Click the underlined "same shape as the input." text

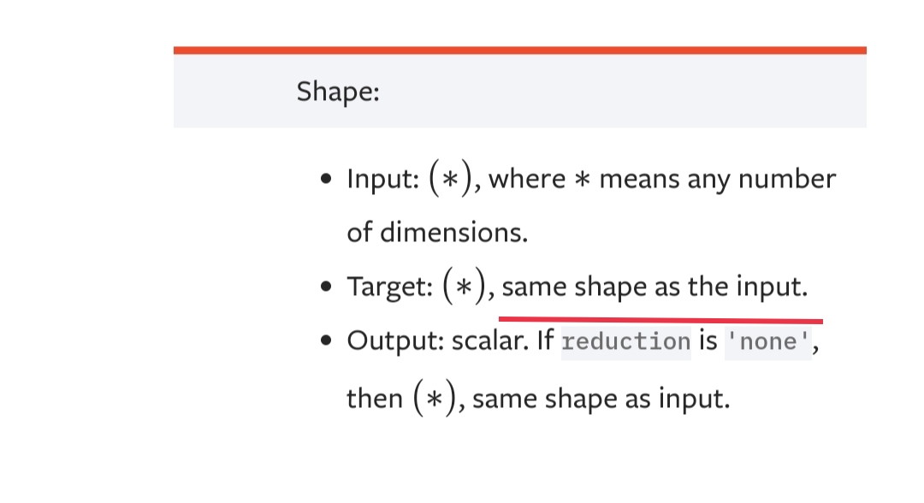[x=654, y=287]
